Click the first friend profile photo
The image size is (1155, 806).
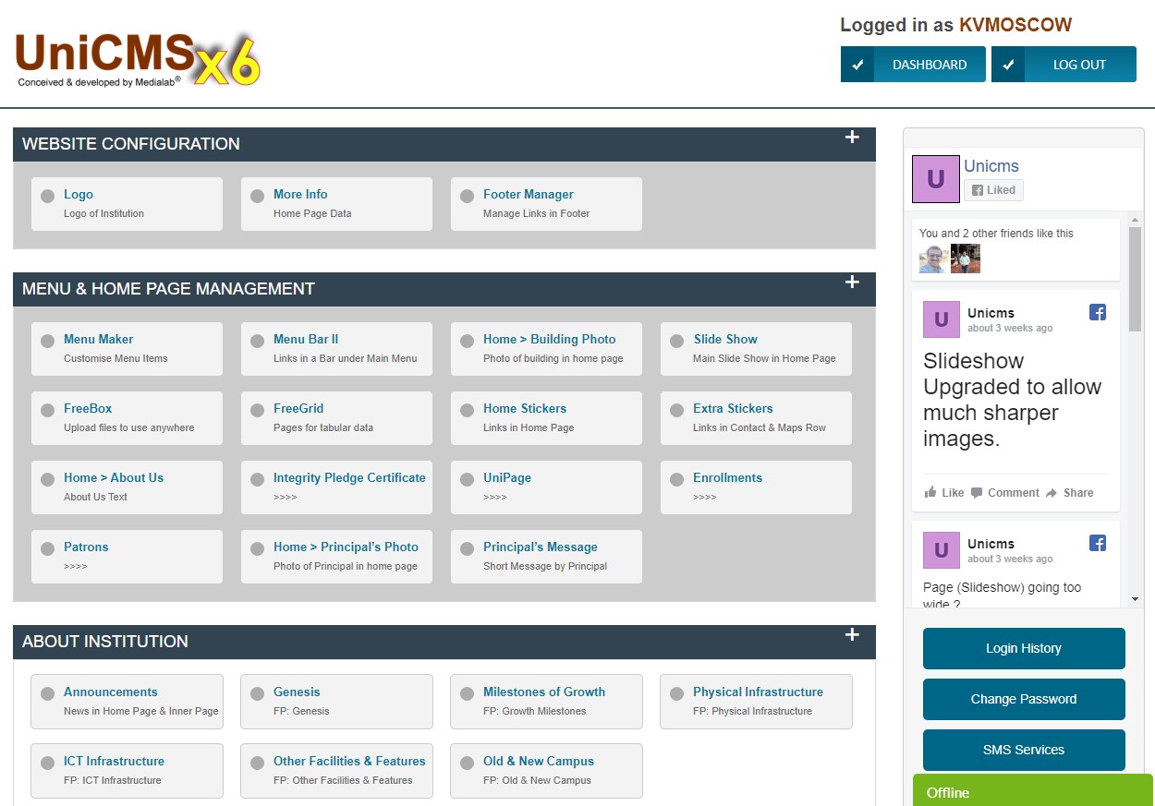point(933,259)
